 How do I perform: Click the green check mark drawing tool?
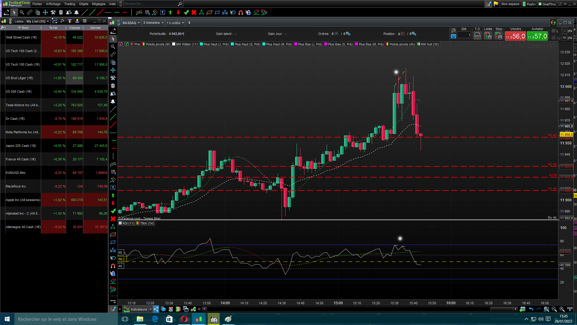tap(186, 12)
